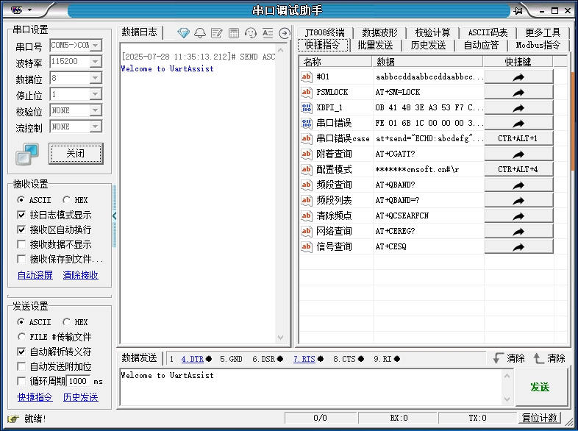Click the hex icon of 串口错误 row
The height and width of the screenshot is (431, 578).
coord(307,123)
